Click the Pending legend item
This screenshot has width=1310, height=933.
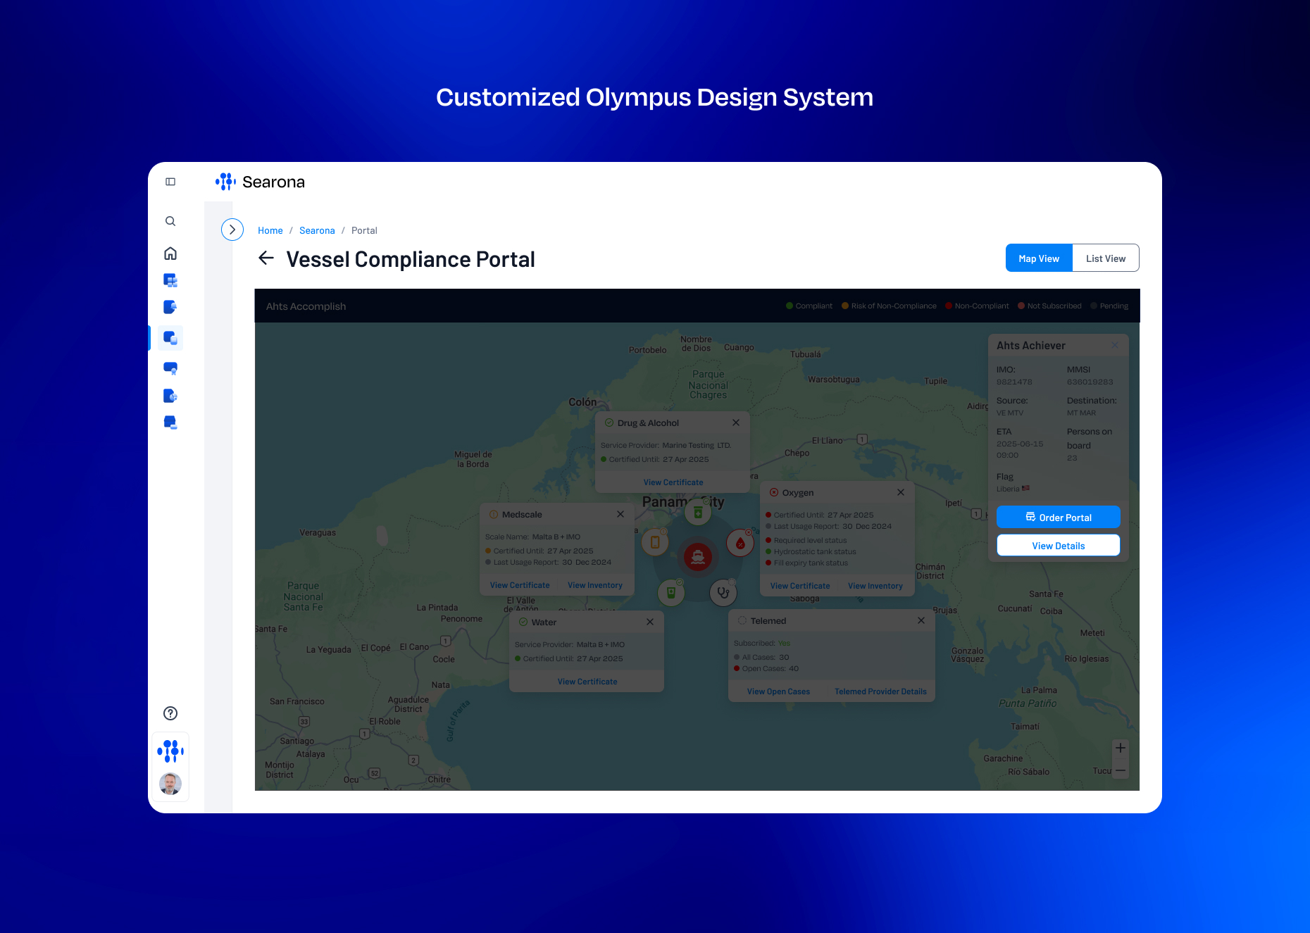coord(1109,306)
